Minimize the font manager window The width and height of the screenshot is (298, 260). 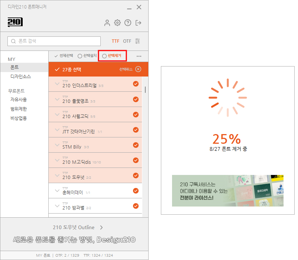pyautogui.click(x=129, y=9)
